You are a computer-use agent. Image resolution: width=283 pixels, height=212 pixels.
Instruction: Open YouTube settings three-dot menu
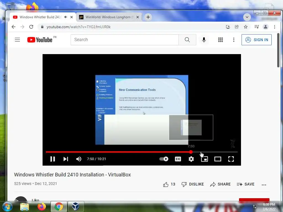[234, 40]
